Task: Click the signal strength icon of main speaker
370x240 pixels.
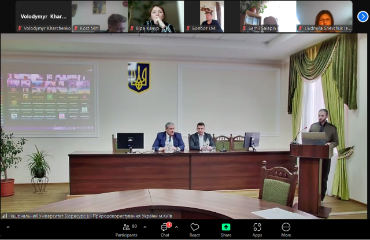Action: pyautogui.click(x=4, y=216)
